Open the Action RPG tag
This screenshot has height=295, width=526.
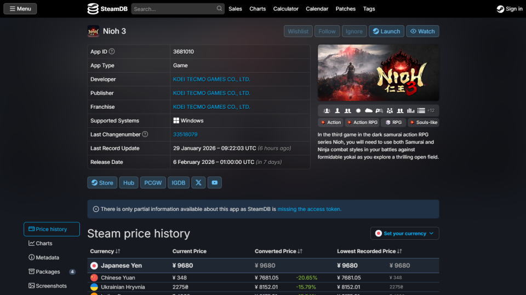[x=362, y=122]
